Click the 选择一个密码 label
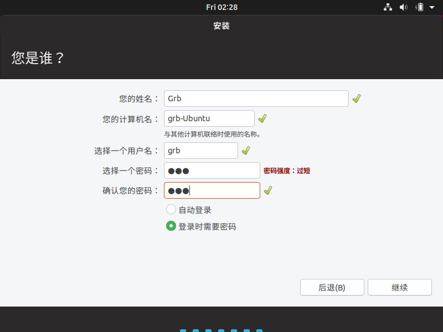The width and height of the screenshot is (443, 332). click(131, 171)
